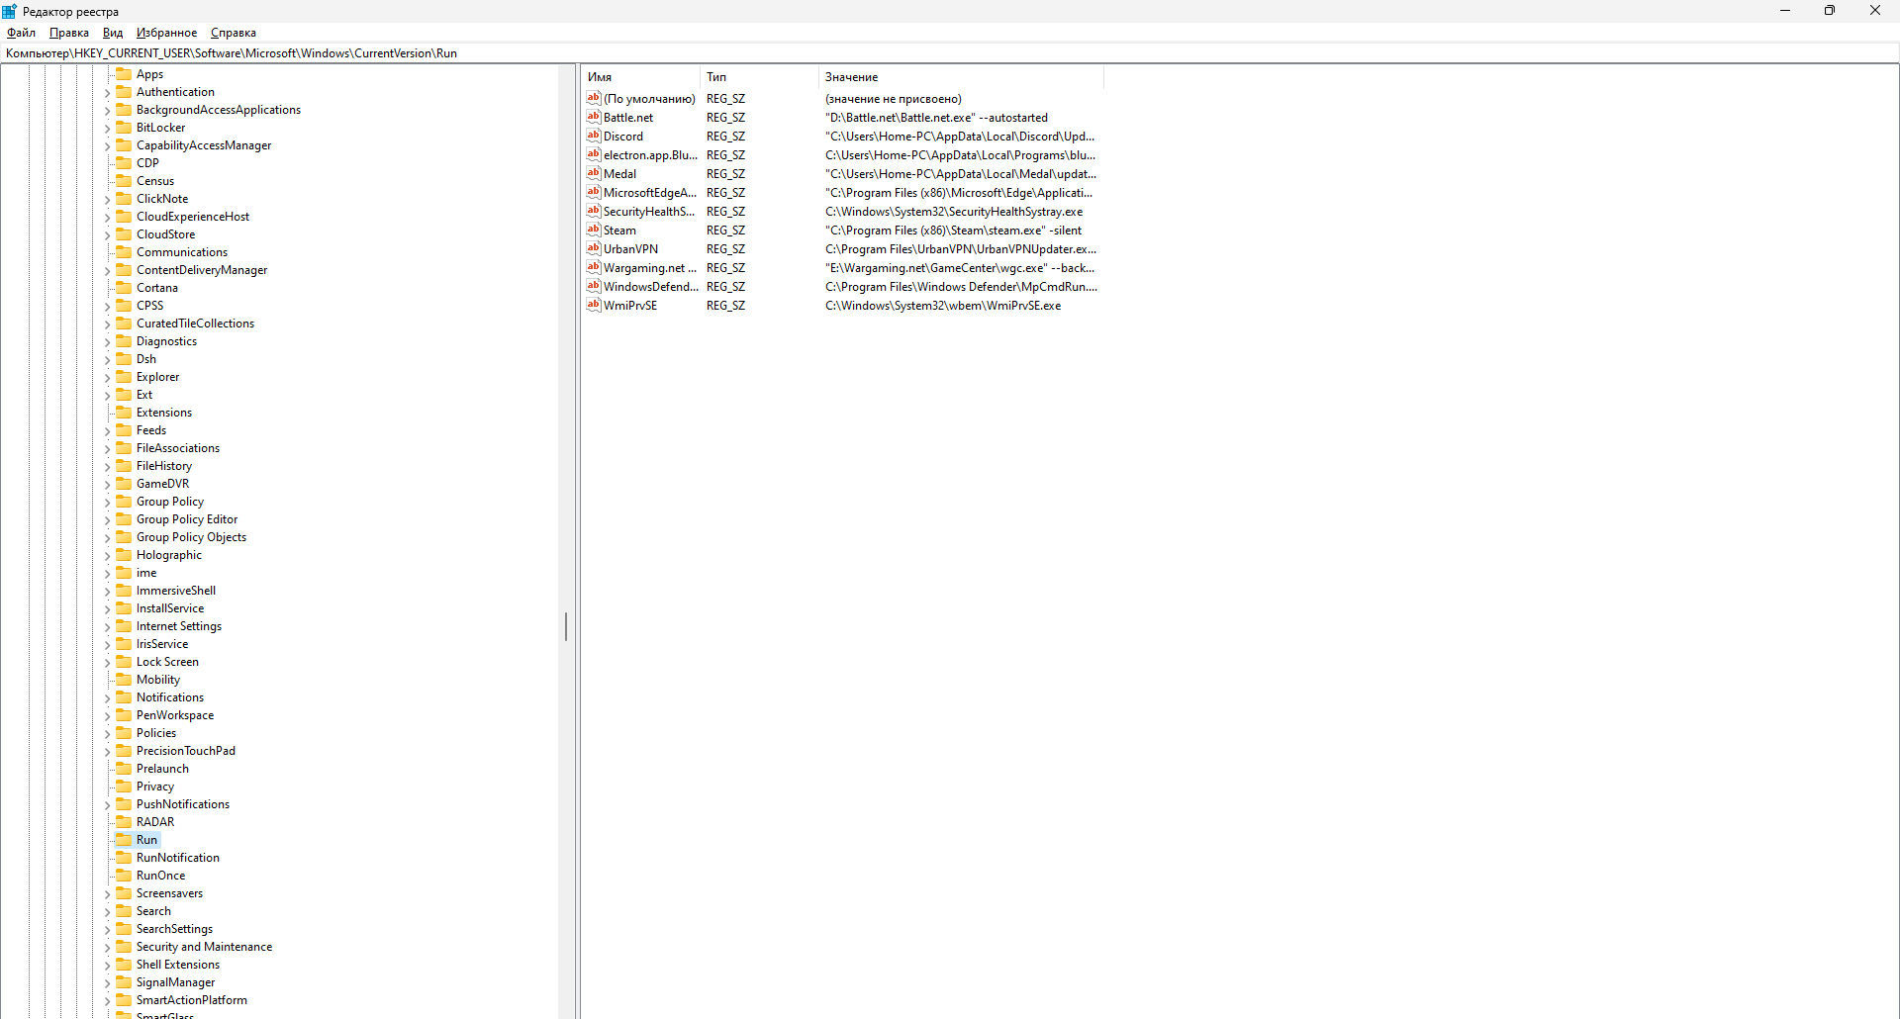
Task: Click the GameDVR folder icon
Action: (124, 483)
